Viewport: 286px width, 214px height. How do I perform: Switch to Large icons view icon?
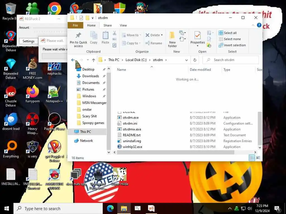tap(258, 158)
